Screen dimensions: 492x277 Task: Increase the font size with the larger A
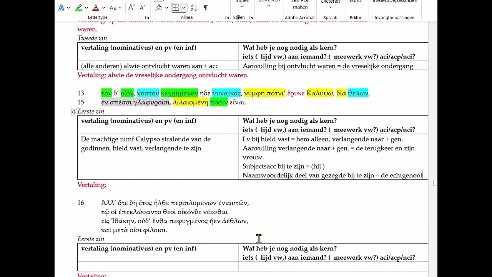pos(131,8)
